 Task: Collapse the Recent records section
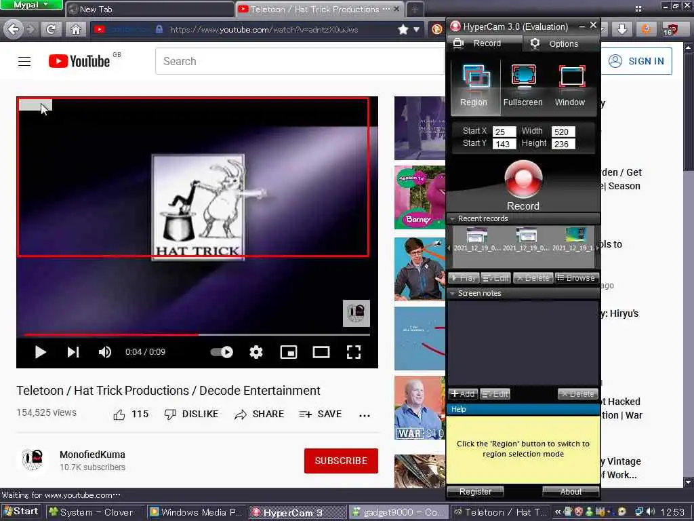point(452,219)
